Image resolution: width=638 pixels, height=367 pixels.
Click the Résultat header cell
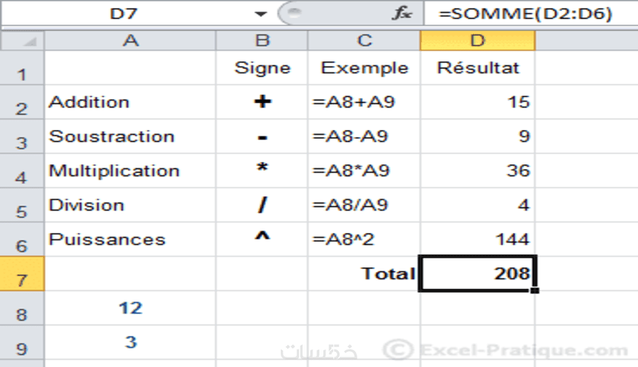pyautogui.click(x=477, y=68)
